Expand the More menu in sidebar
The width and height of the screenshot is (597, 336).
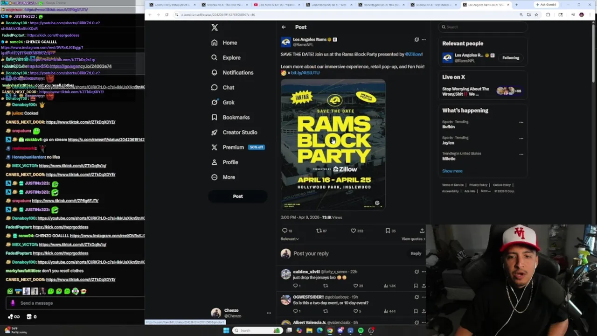pyautogui.click(x=223, y=177)
